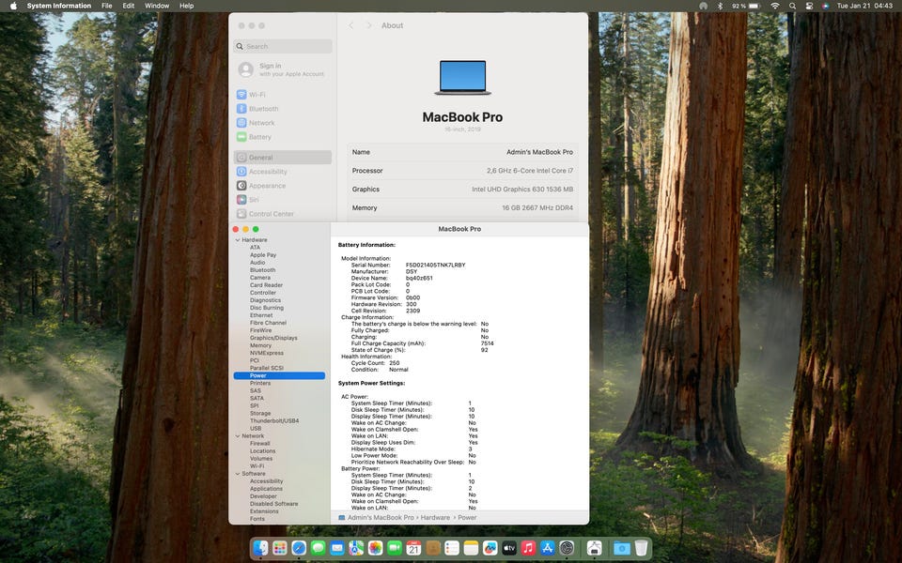Open Notes app in the Dock
The height and width of the screenshot is (563, 902).
[x=471, y=548]
